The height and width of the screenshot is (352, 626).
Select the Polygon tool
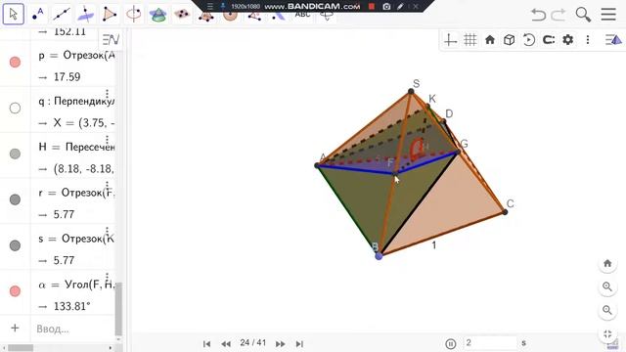110,15
